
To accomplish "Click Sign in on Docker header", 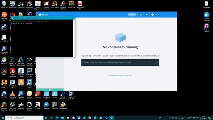I will tap(155, 15).
